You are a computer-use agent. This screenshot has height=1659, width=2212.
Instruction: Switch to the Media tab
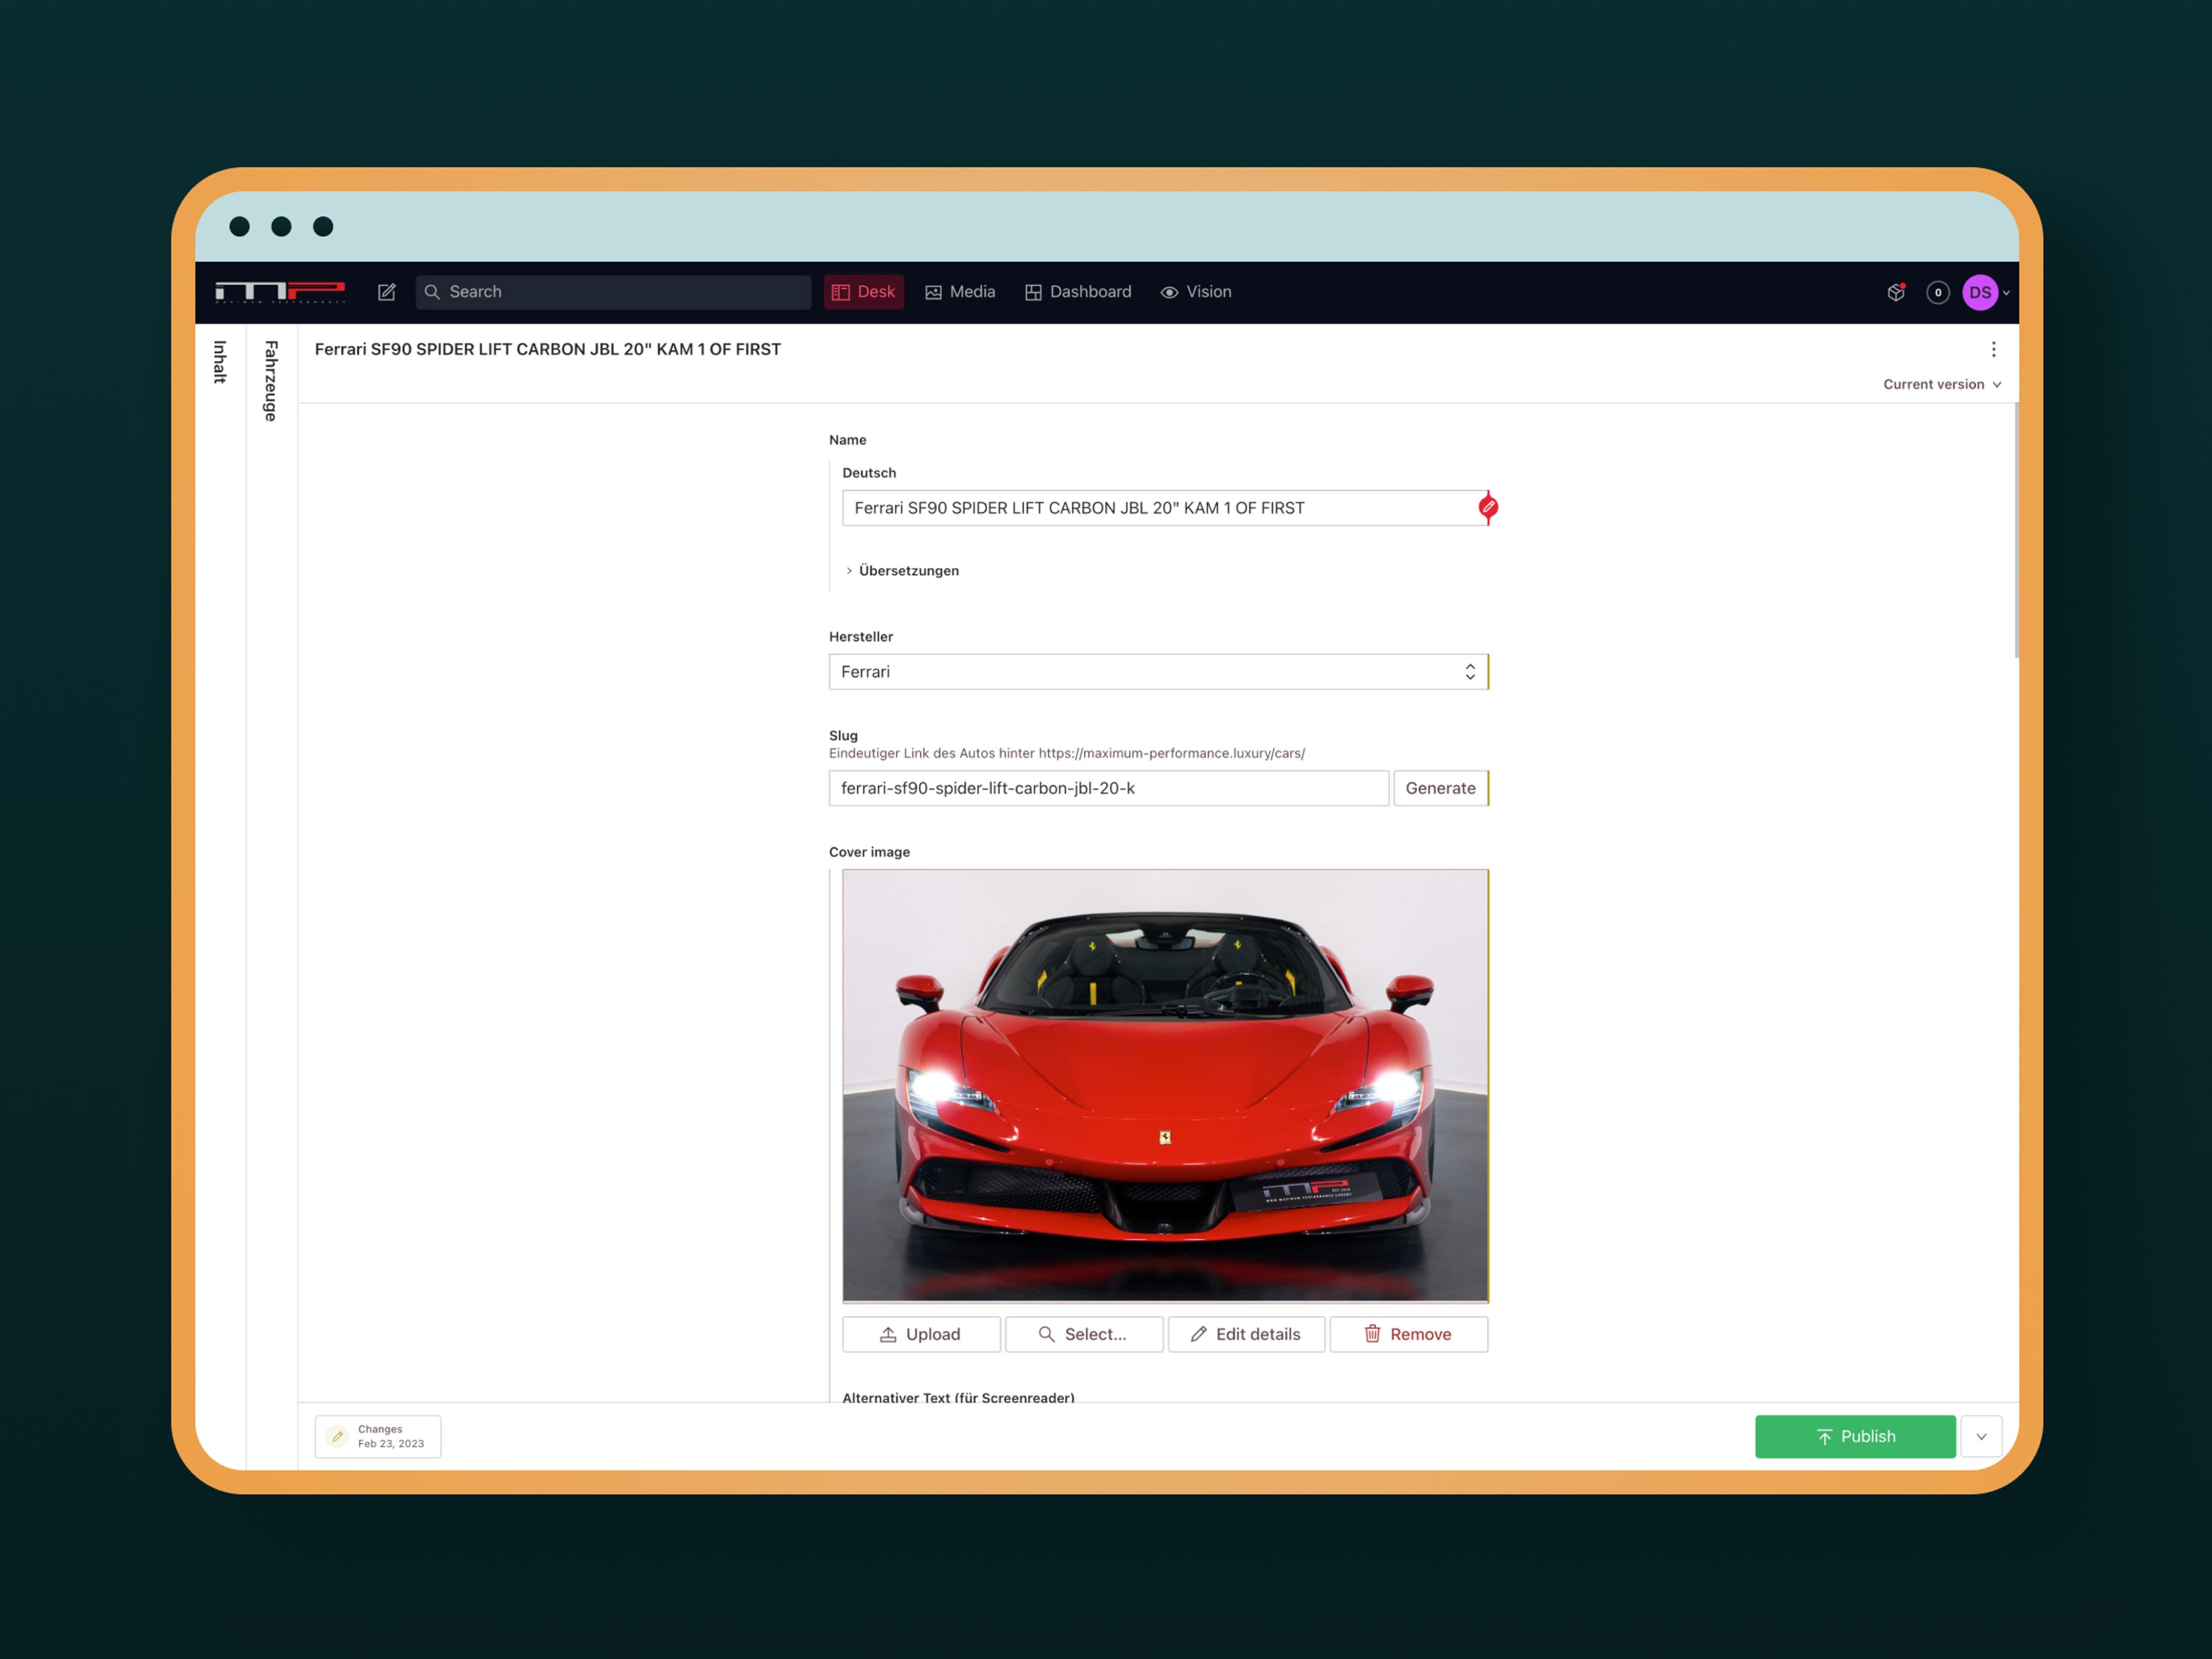pyautogui.click(x=960, y=292)
